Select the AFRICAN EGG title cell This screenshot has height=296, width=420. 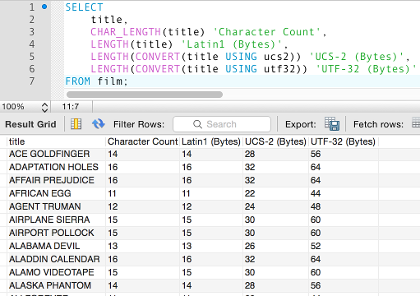56,193
